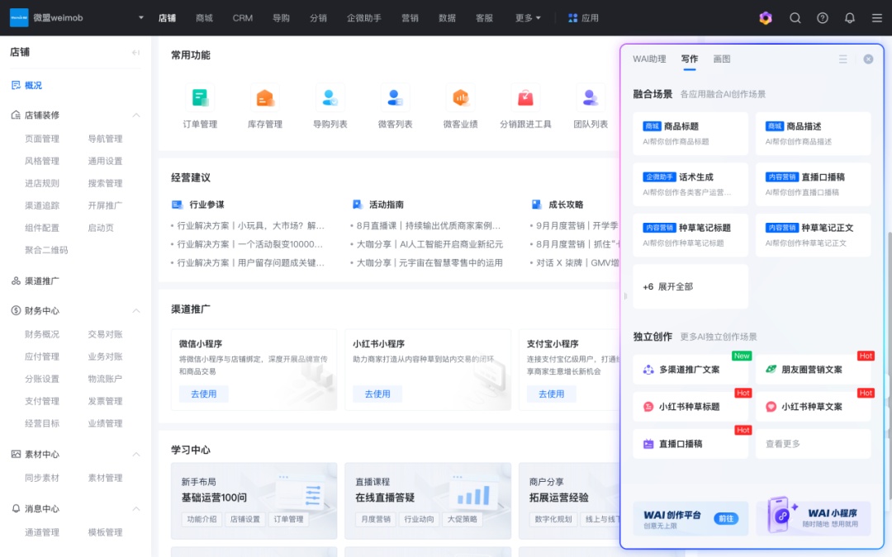Image resolution: width=892 pixels, height=557 pixels.
Task: Open the 小红书种草标题 writing card
Action: [689, 407]
